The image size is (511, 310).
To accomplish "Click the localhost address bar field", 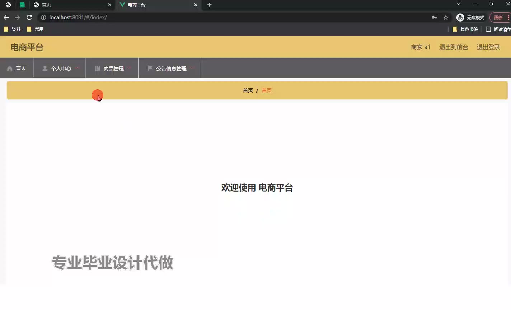I will (237, 17).
